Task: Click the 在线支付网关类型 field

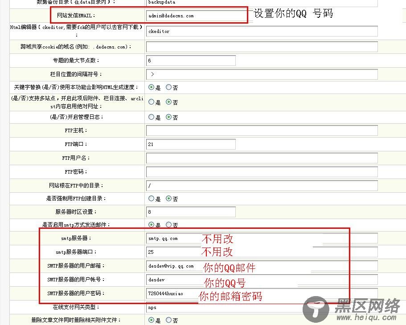Action: [x=262, y=307]
